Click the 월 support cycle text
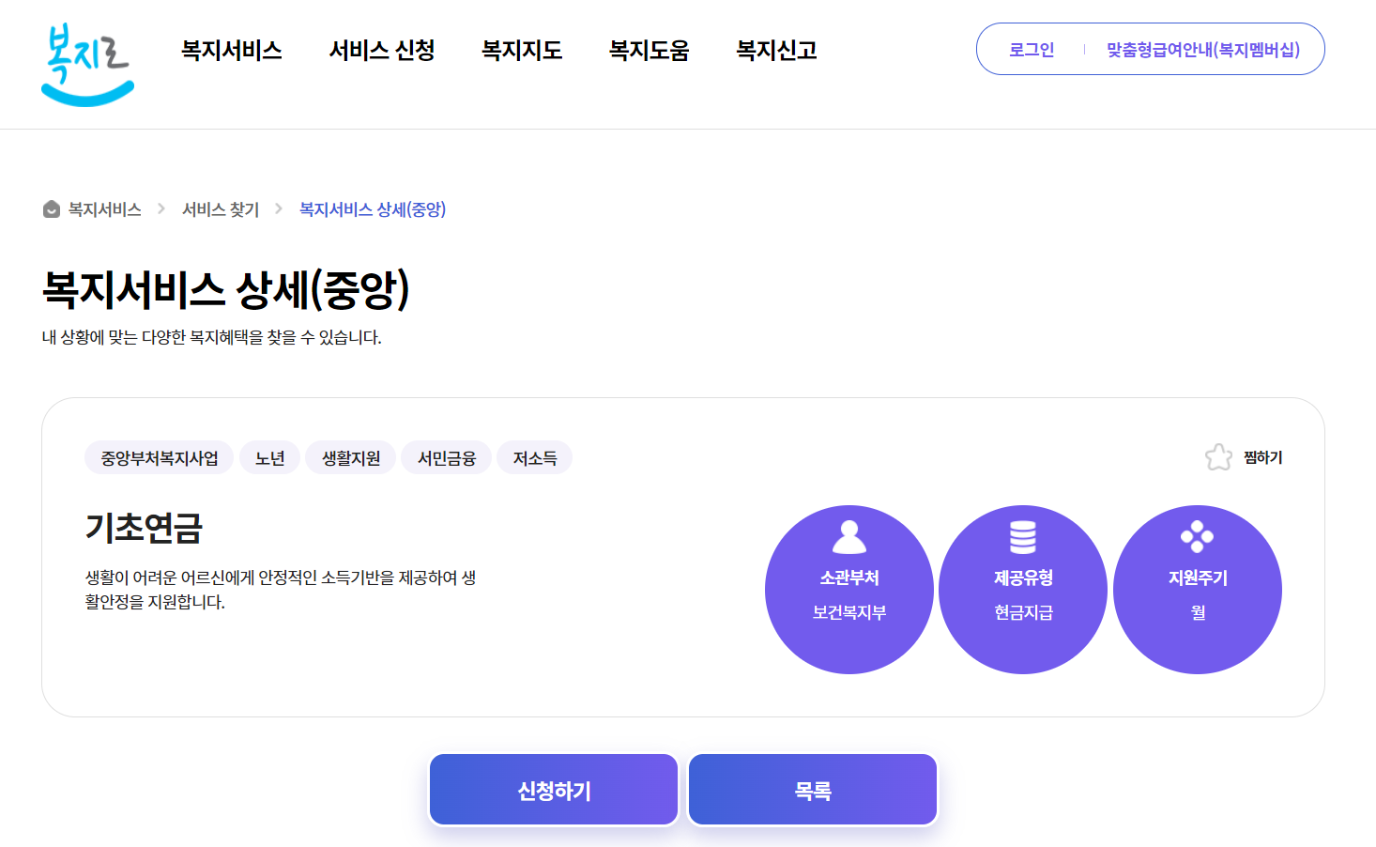 (x=1198, y=612)
